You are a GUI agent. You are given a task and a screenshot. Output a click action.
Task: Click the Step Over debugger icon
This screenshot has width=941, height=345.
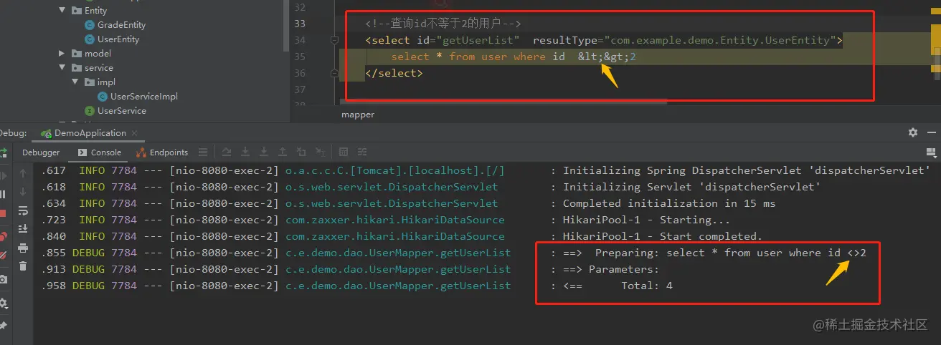click(x=227, y=152)
